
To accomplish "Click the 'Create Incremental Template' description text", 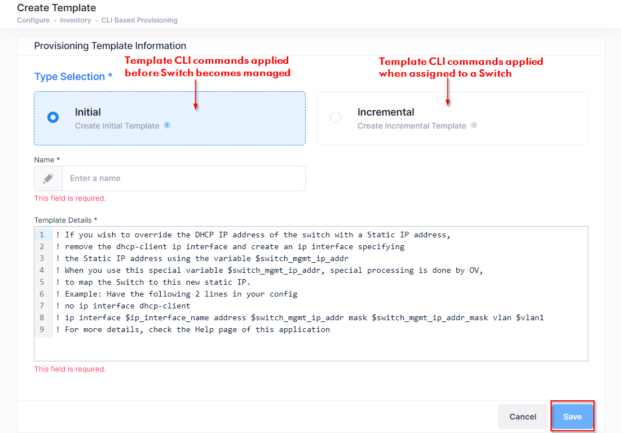I will coord(412,126).
